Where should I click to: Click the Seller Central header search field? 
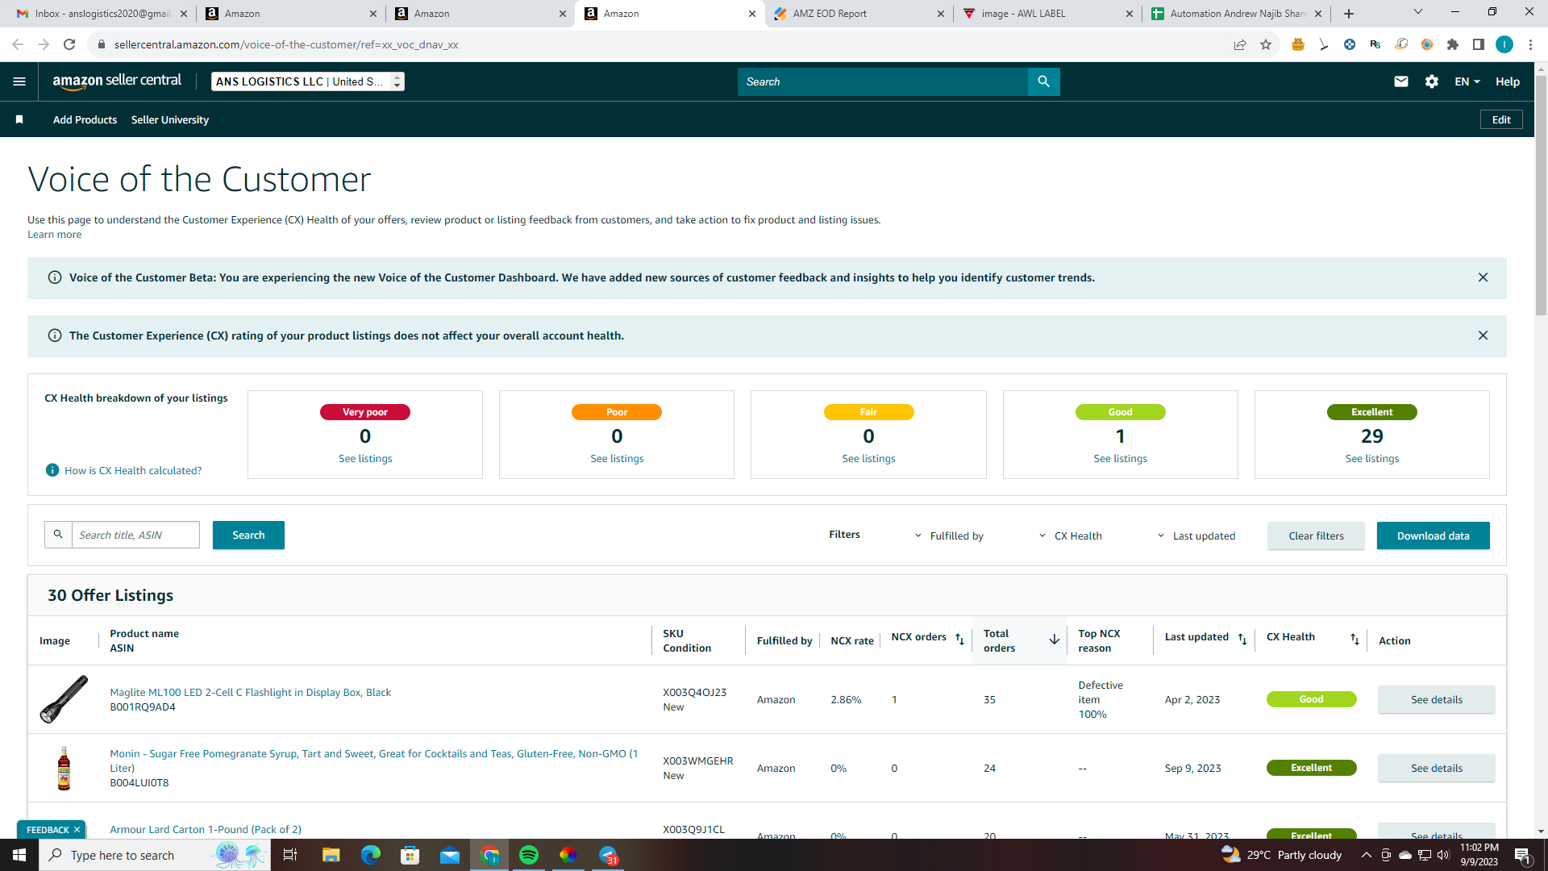(x=882, y=81)
